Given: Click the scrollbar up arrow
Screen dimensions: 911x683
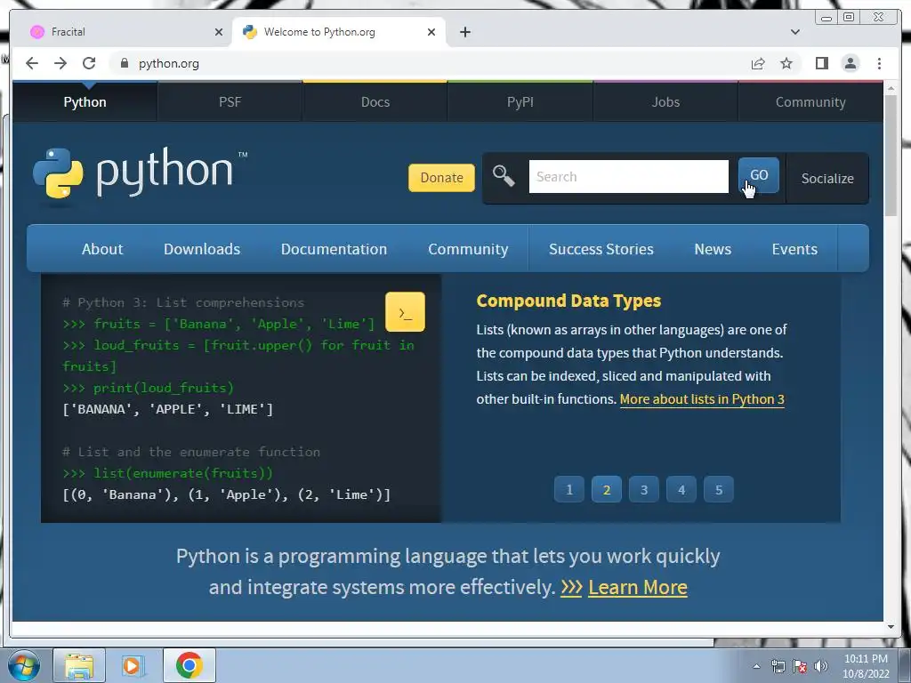Looking at the screenshot, I should coord(891,89).
